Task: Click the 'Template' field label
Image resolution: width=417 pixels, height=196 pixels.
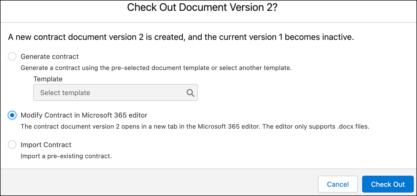Action: (x=48, y=79)
